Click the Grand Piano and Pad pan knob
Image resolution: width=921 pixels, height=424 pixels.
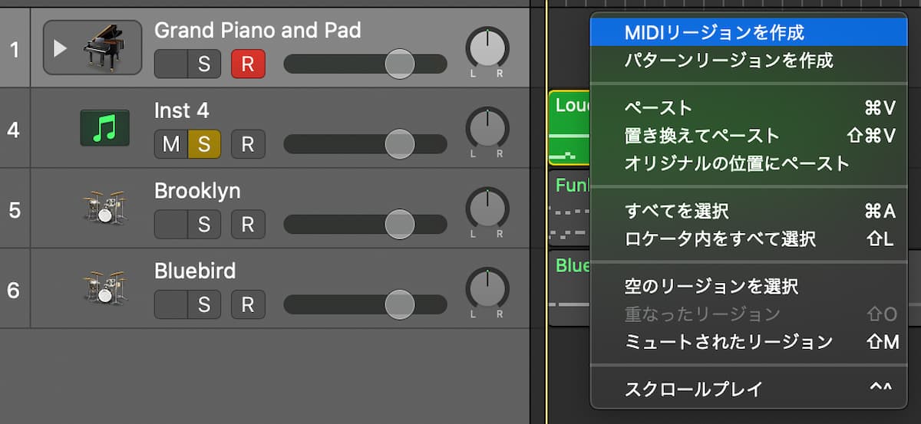(x=487, y=48)
